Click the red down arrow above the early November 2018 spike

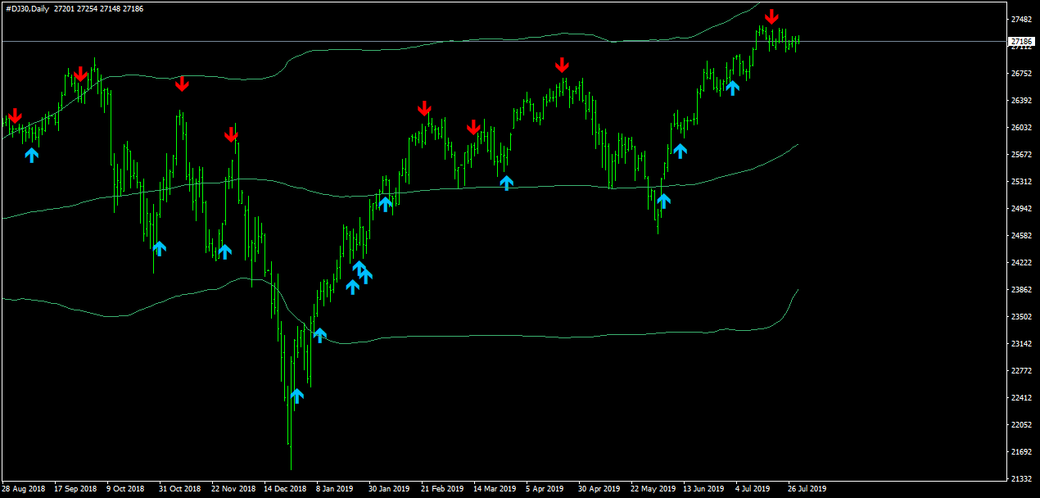pos(182,84)
